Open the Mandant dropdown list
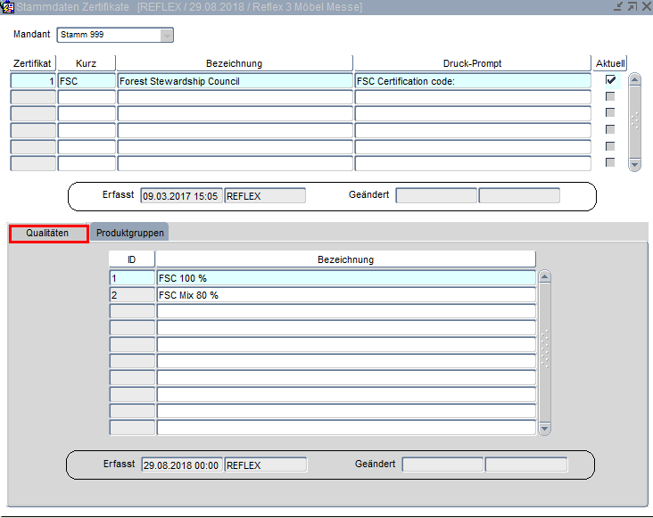Image resolution: width=653 pixels, height=518 pixels. 167,36
